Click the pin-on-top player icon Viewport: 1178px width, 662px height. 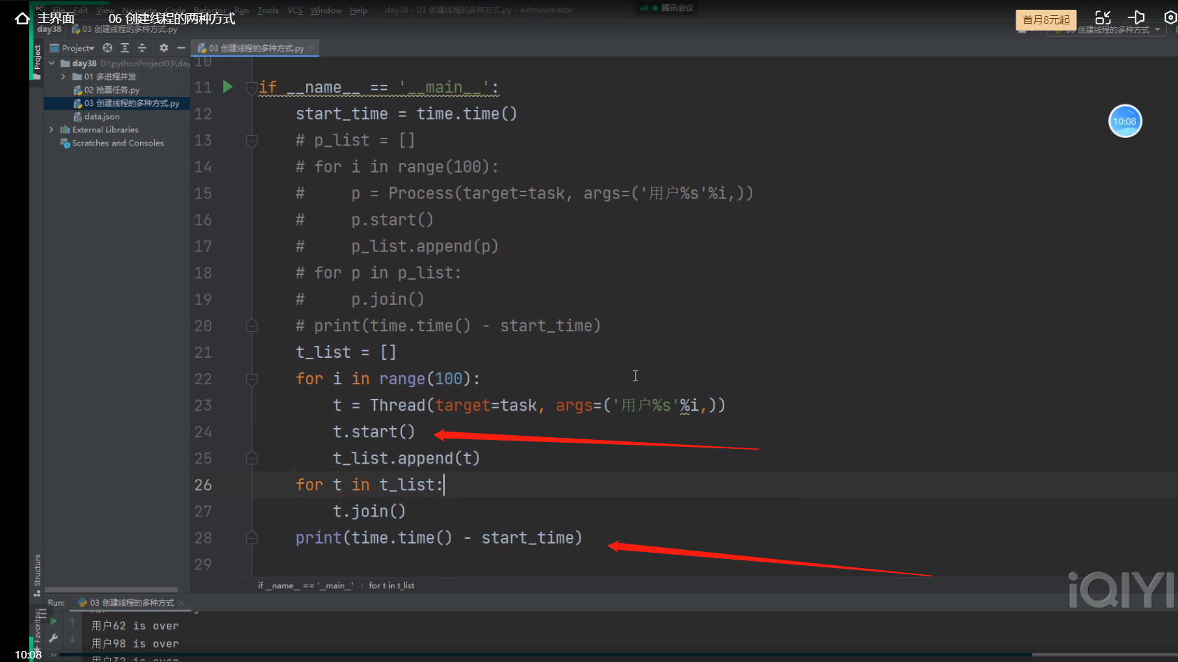[1136, 18]
